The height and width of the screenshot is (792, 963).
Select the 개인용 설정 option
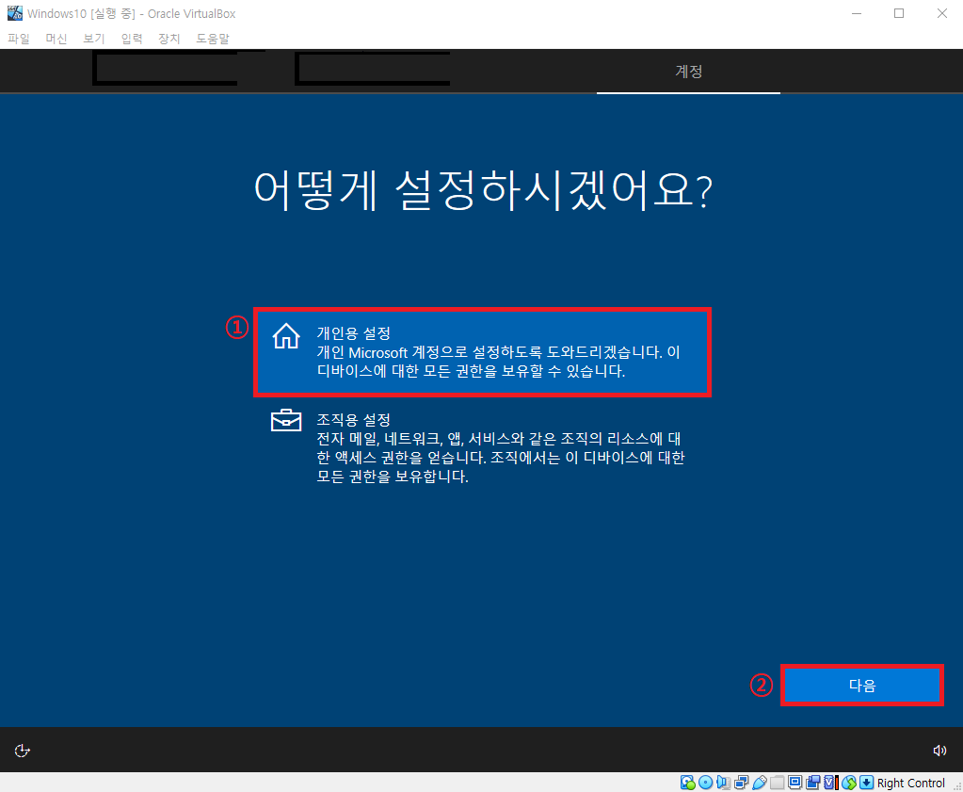pos(483,352)
